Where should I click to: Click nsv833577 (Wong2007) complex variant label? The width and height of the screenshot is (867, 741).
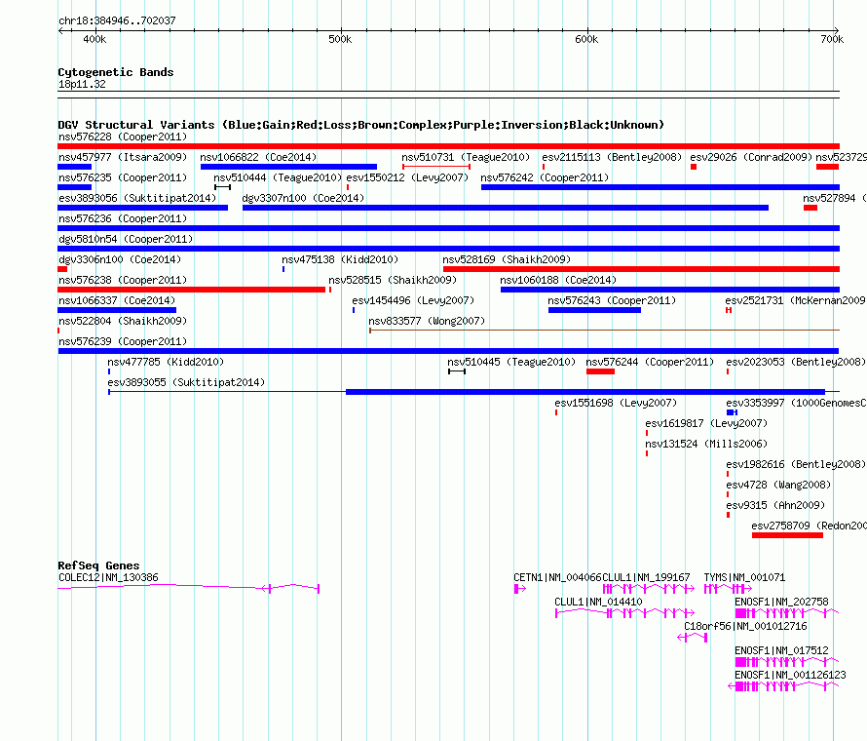tap(427, 321)
